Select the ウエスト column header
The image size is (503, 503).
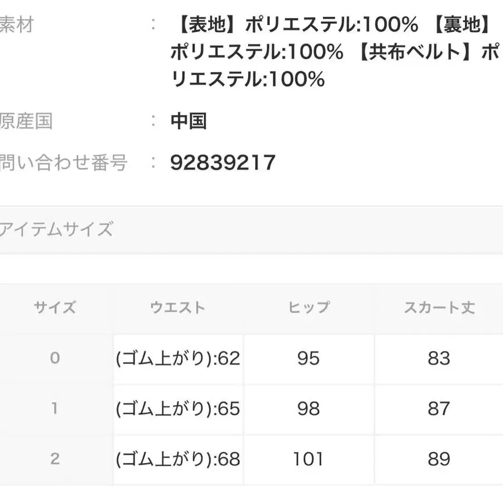click(178, 307)
